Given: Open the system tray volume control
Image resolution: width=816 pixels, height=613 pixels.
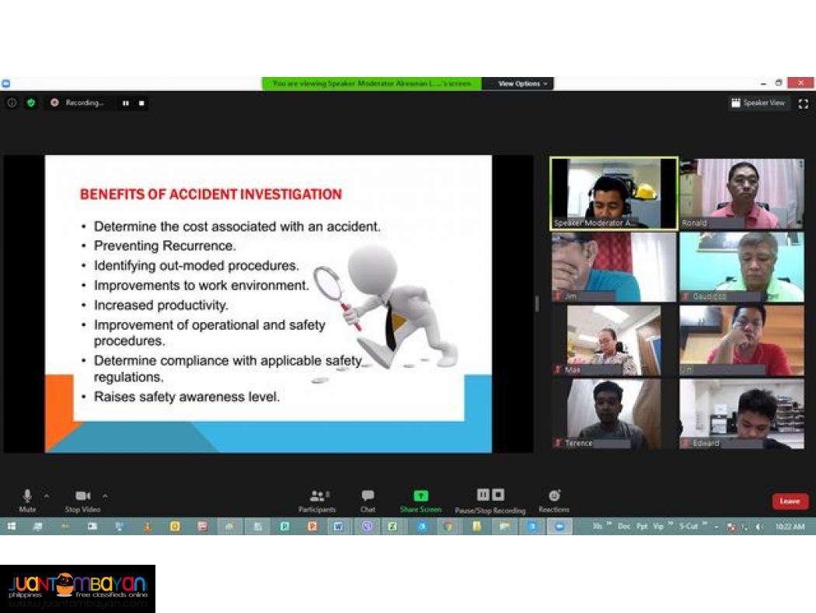Looking at the screenshot, I should 760,527.
